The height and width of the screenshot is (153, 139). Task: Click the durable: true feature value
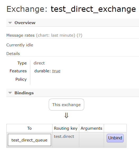47,71
